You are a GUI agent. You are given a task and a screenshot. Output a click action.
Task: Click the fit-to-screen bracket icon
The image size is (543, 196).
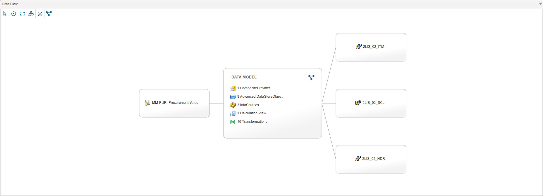[x=23, y=14]
